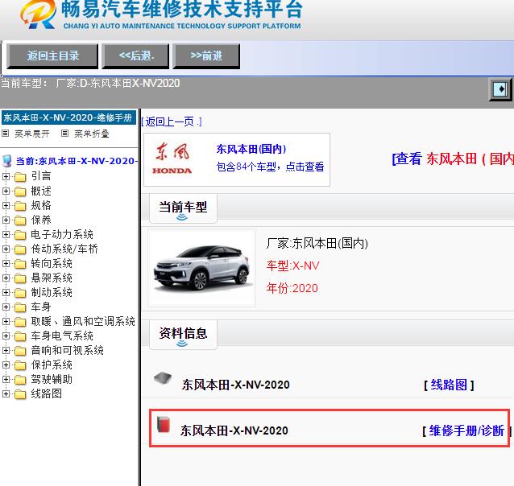Click the folder icon next to 规格
This screenshot has height=486, width=514.
click(x=20, y=206)
